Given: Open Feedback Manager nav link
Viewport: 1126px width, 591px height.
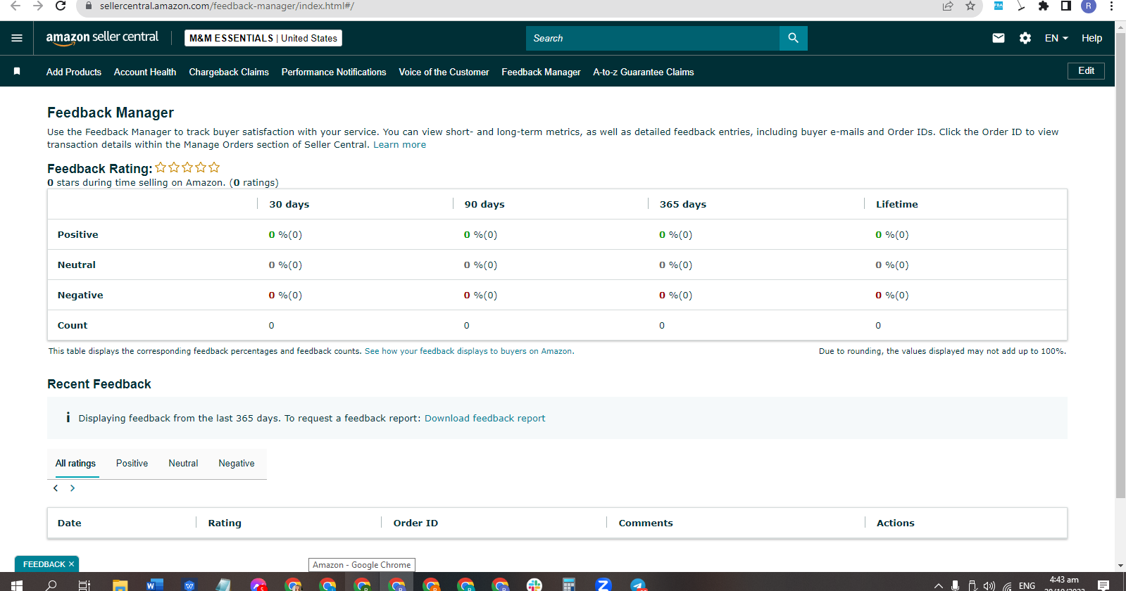Looking at the screenshot, I should pos(541,72).
